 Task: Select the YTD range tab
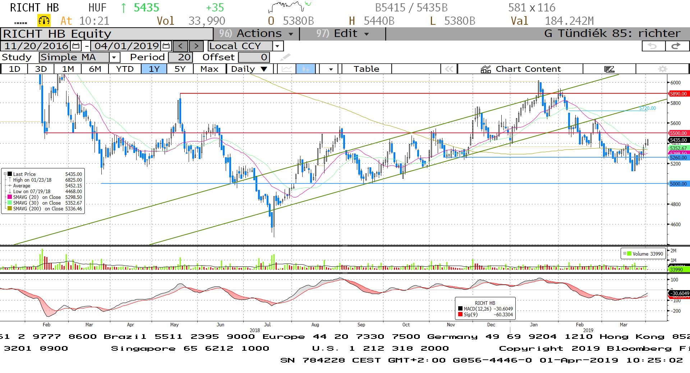[x=125, y=69]
